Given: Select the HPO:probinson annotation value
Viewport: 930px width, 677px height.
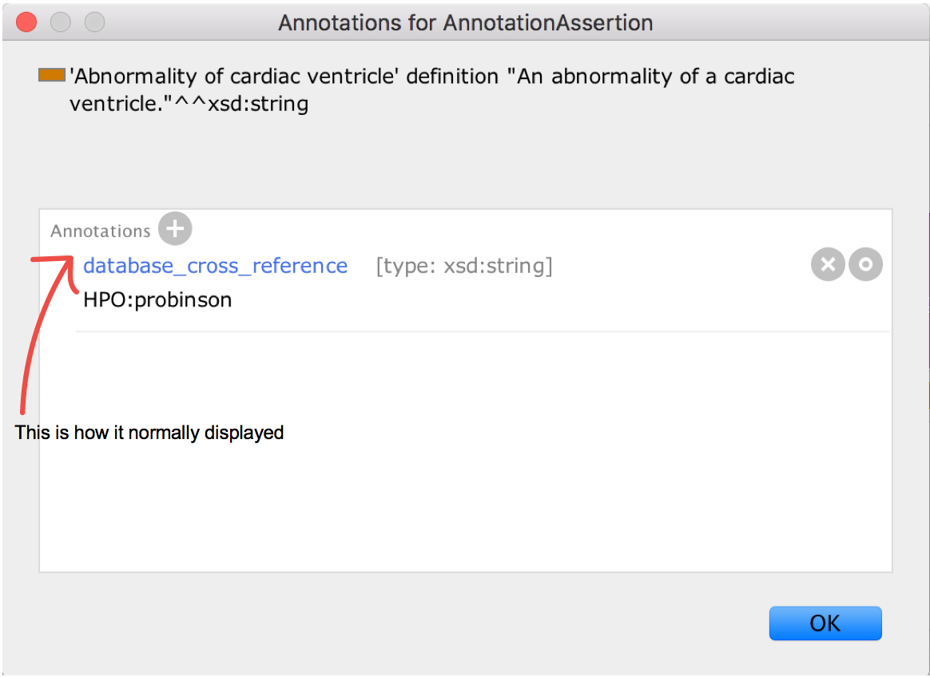Looking at the screenshot, I should coord(157,299).
